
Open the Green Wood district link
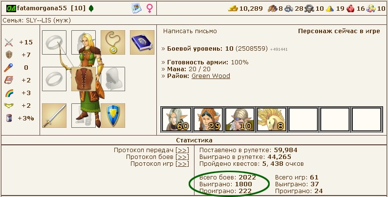(x=211, y=76)
